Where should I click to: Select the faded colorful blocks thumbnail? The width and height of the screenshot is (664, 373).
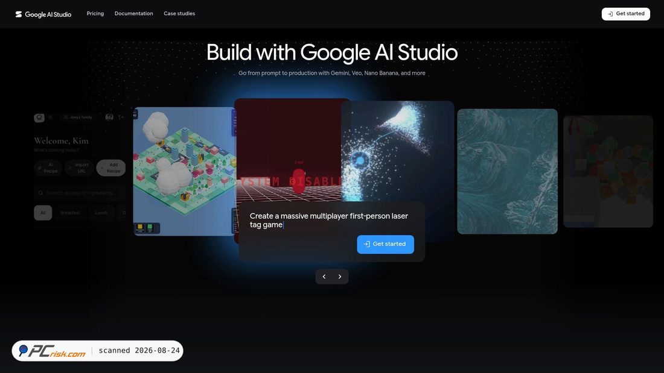point(608,171)
